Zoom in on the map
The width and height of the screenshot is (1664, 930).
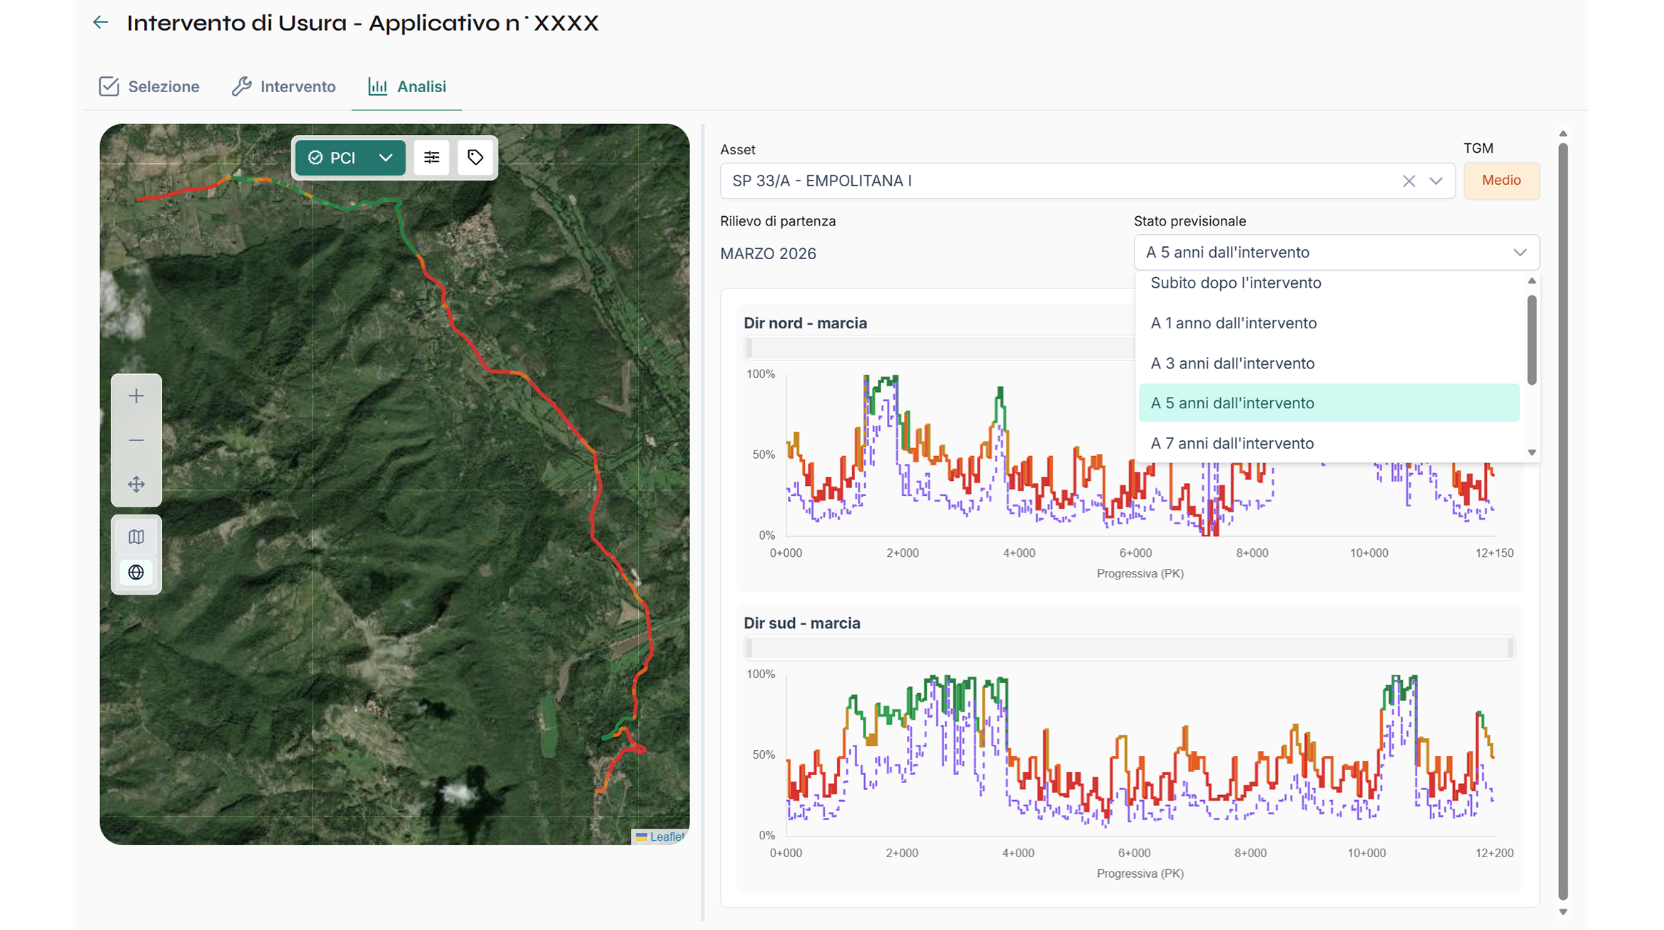pyautogui.click(x=136, y=396)
